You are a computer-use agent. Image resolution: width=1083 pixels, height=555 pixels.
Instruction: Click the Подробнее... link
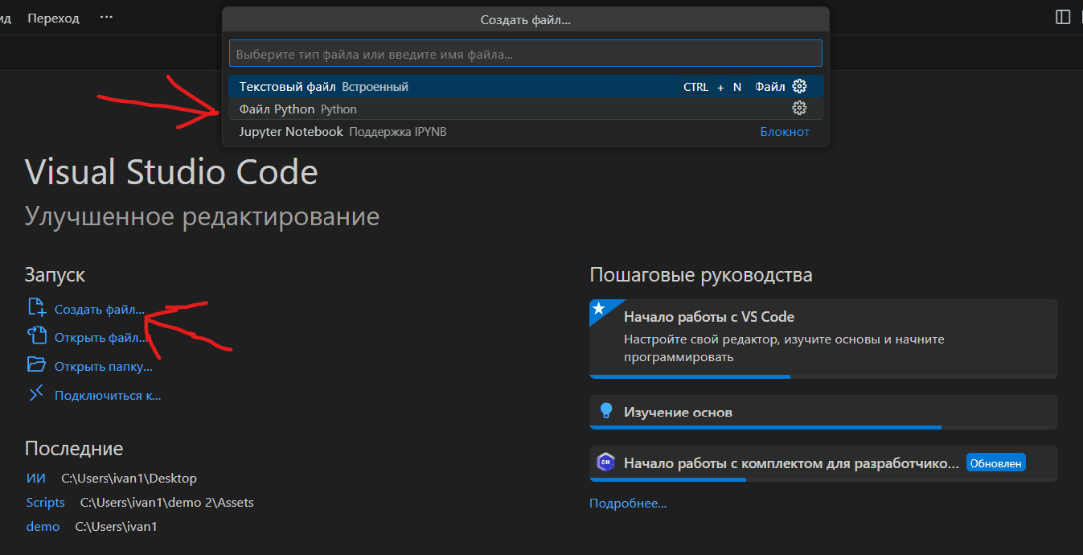click(x=628, y=504)
